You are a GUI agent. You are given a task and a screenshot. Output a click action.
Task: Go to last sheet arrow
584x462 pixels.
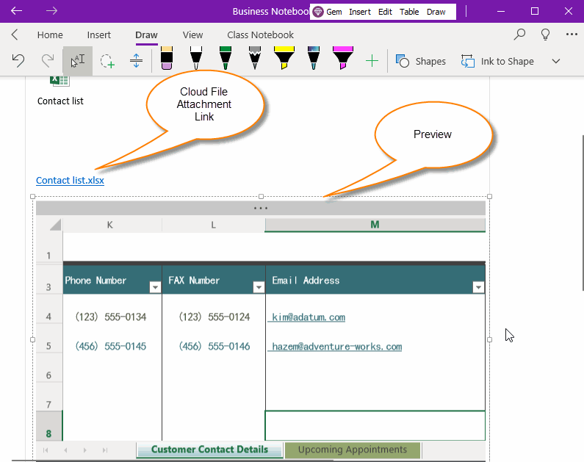[x=105, y=450]
